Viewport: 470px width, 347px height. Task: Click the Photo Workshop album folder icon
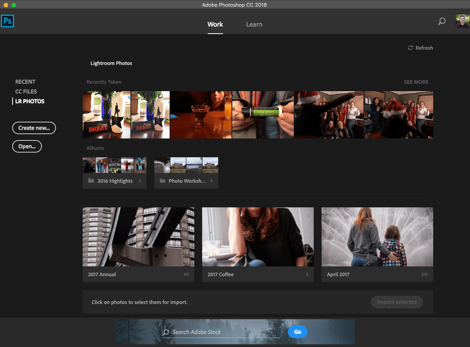tap(163, 181)
